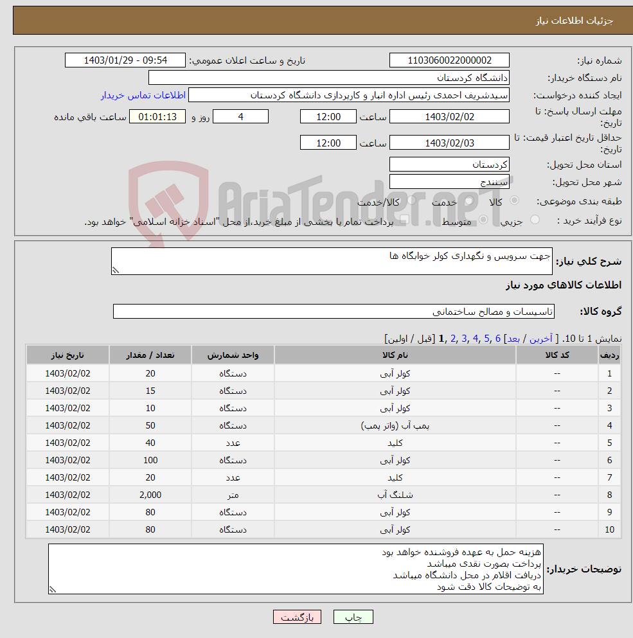The width and height of the screenshot is (633, 638).
Task: Click the تعداد / مقدار column header
Action: coord(150,355)
